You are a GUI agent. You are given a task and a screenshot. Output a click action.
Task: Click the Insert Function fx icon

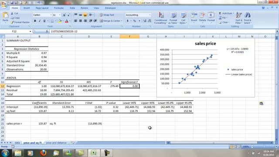[47, 31]
